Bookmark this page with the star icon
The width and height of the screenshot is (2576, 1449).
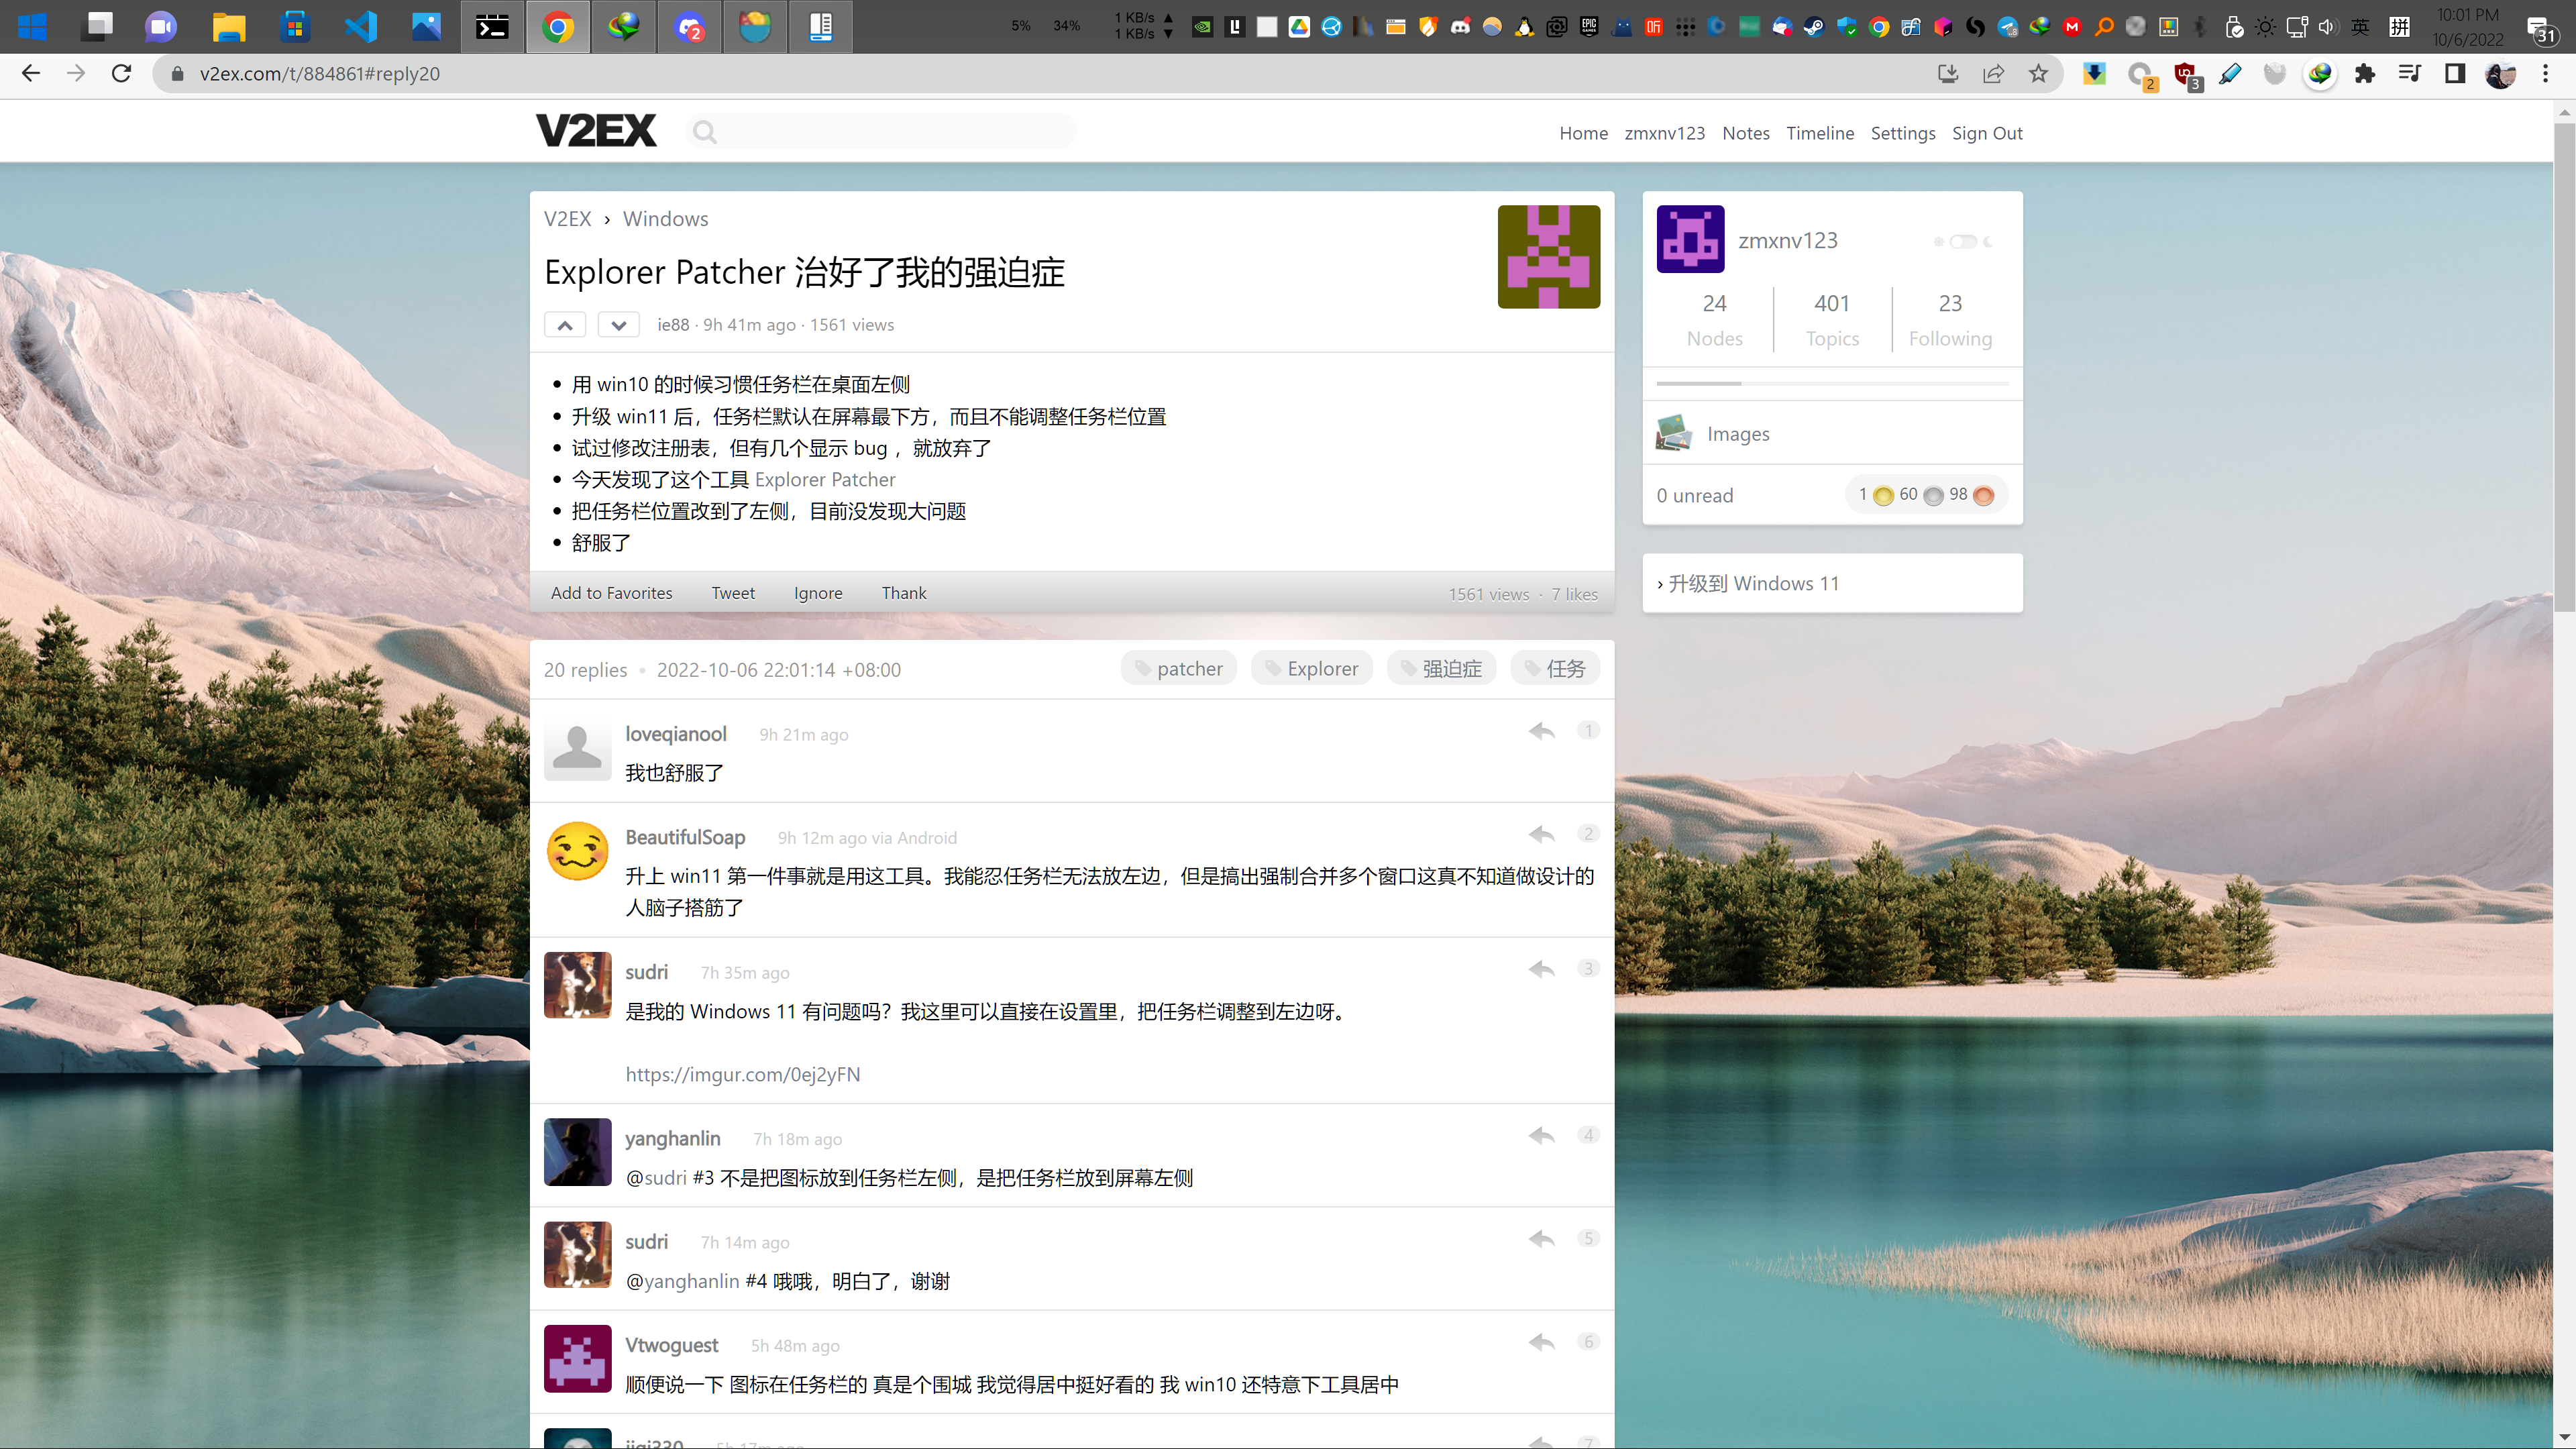2038,74
